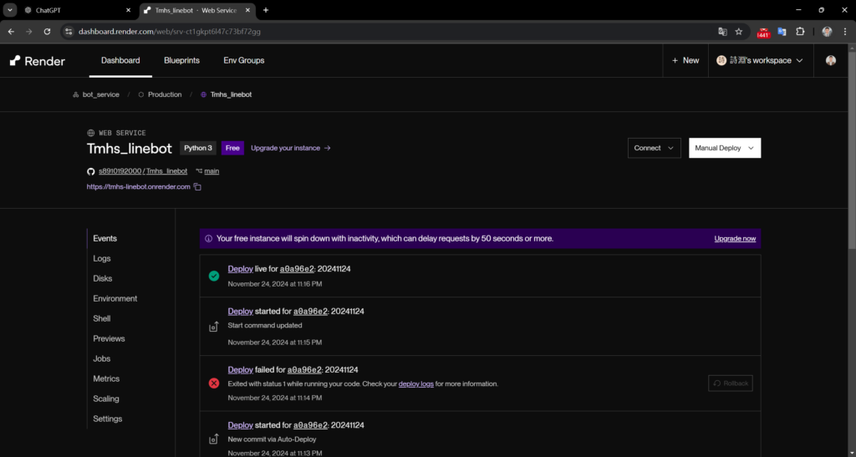Bookmark this page with the star icon

coord(739,32)
